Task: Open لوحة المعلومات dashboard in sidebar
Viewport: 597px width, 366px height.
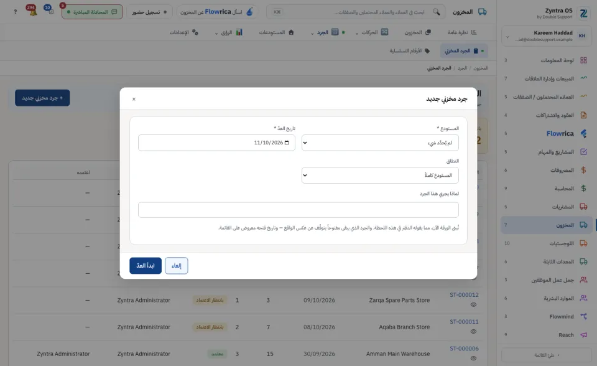Action: coord(547,60)
